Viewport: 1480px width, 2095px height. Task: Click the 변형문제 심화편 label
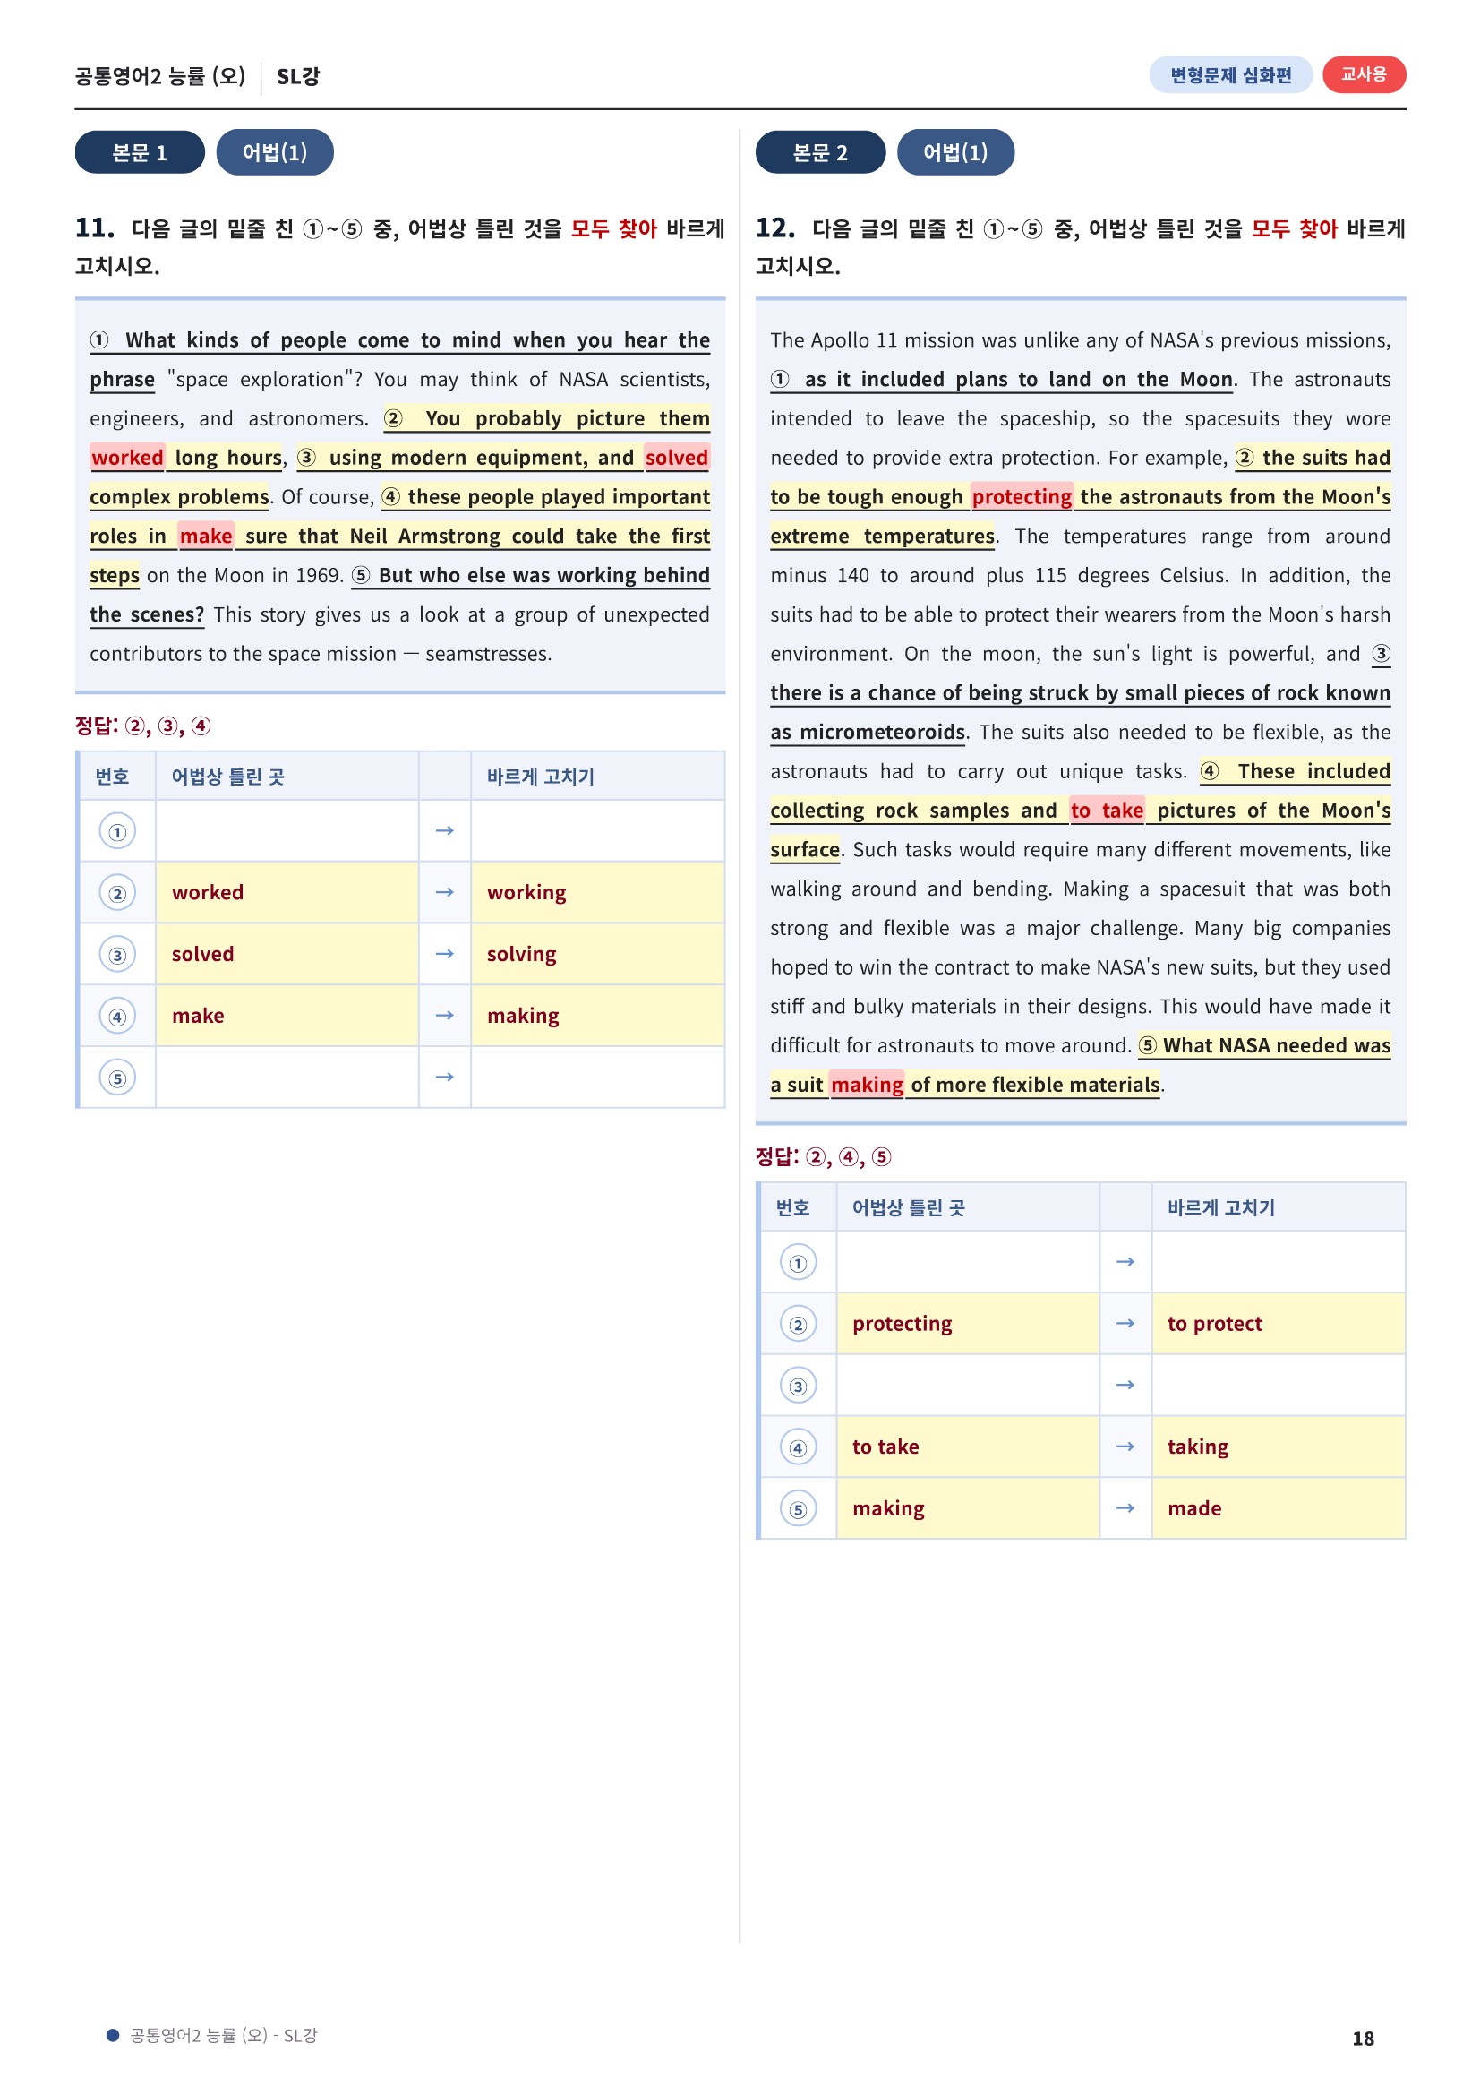click(1230, 75)
